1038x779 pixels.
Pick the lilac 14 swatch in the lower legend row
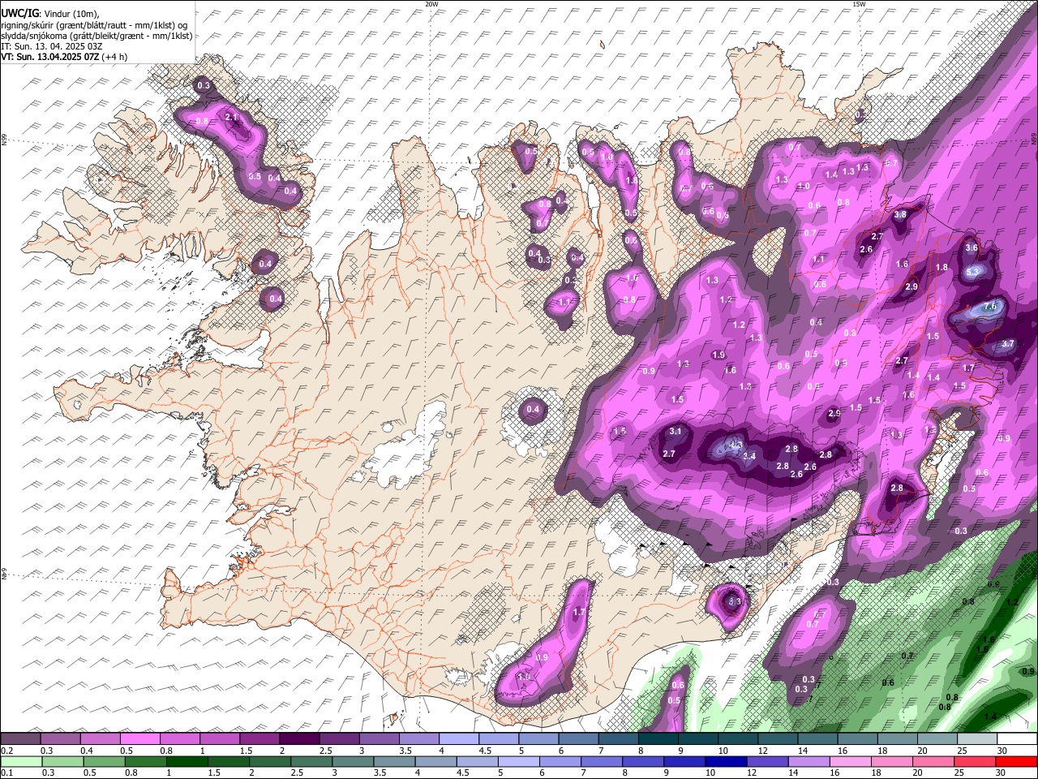(809, 762)
